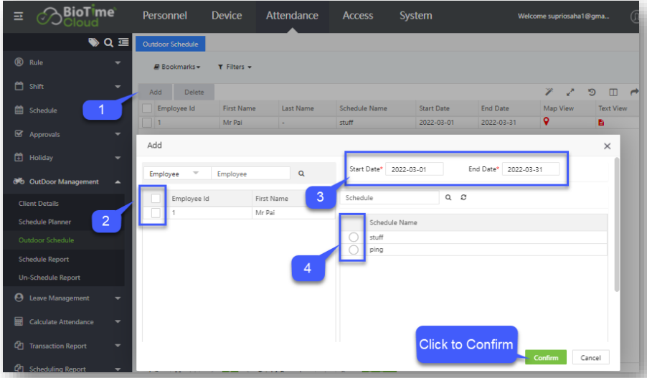This screenshot has width=647, height=378.
Task: Switch to the Device menu
Action: coord(226,16)
